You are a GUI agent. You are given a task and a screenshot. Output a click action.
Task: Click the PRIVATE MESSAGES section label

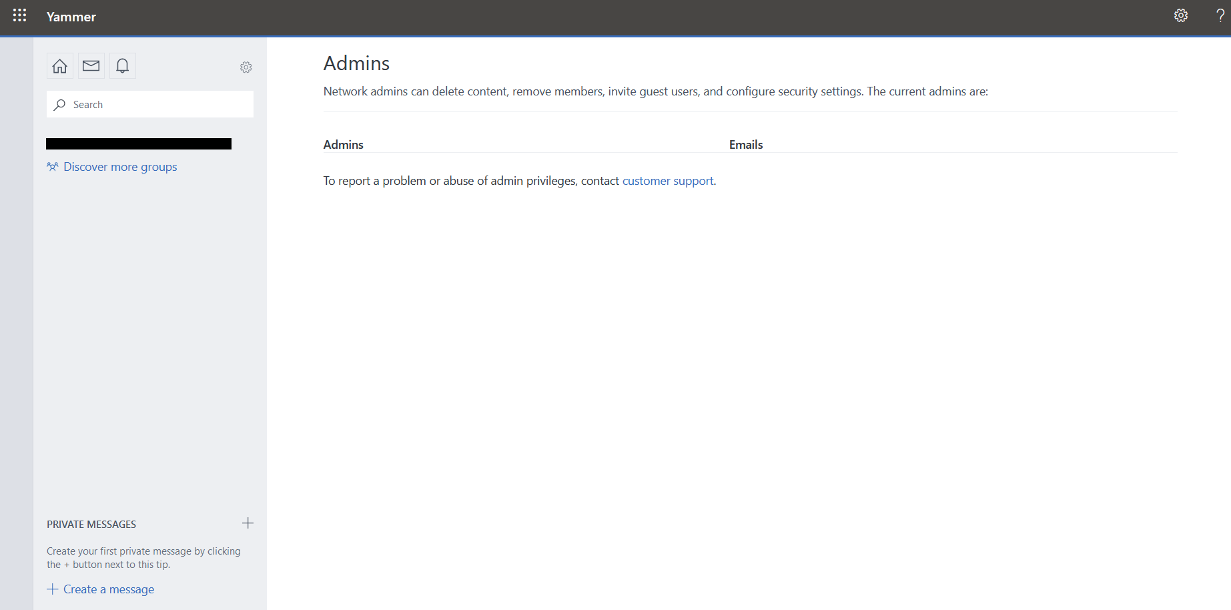click(91, 524)
